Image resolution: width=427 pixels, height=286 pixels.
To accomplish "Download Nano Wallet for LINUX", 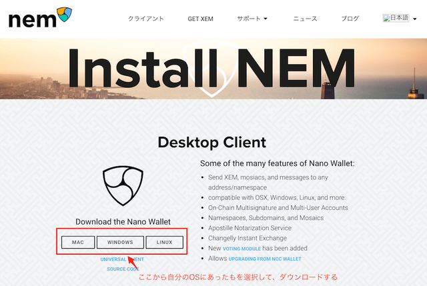I will pos(165,242).
